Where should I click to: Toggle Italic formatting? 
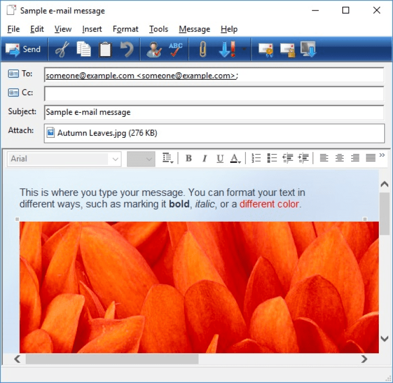204,158
